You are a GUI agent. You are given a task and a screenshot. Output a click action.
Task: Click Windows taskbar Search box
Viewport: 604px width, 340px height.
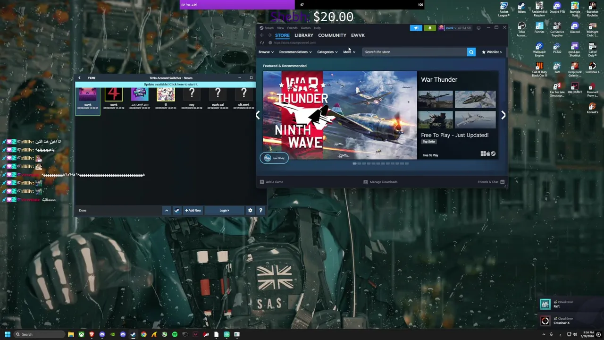pyautogui.click(x=39, y=334)
